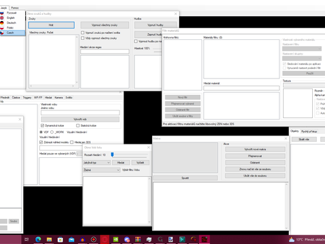Open Task View on the taskbar
The image size is (325, 244).
tap(26, 239)
